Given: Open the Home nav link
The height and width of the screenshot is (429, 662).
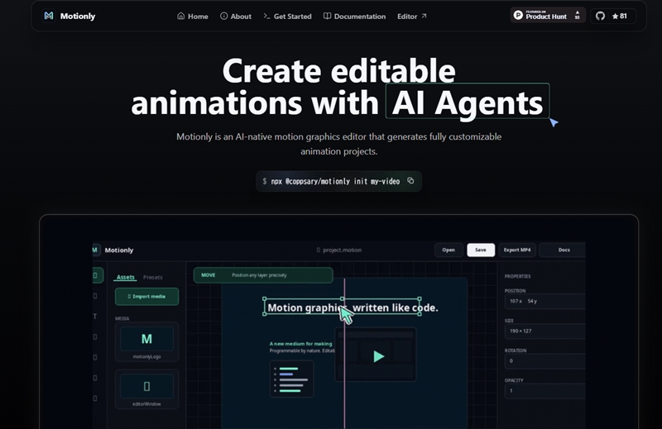Looking at the screenshot, I should pos(193,16).
